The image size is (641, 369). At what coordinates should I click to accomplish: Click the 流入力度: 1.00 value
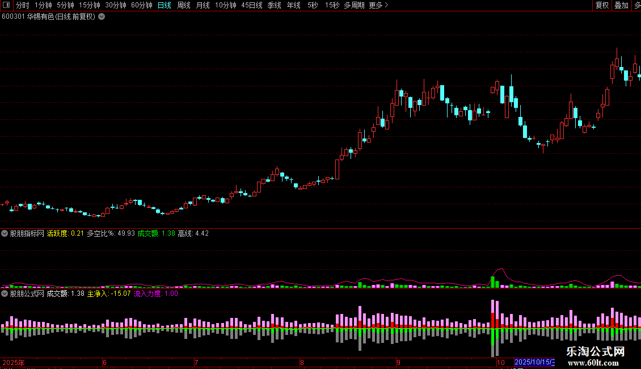(x=156, y=293)
